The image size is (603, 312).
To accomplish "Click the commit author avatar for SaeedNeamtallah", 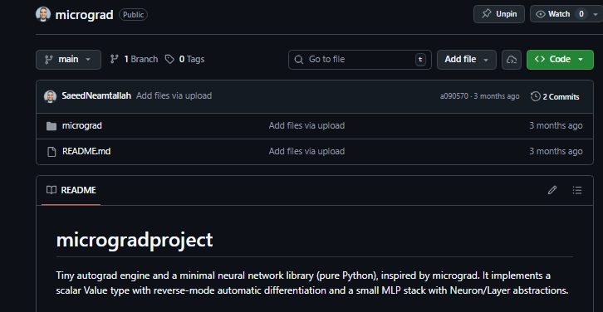I will 51,96.
